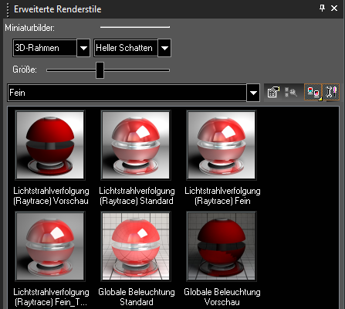Open render style properties editor icon
The image size is (345, 309).
point(273,92)
